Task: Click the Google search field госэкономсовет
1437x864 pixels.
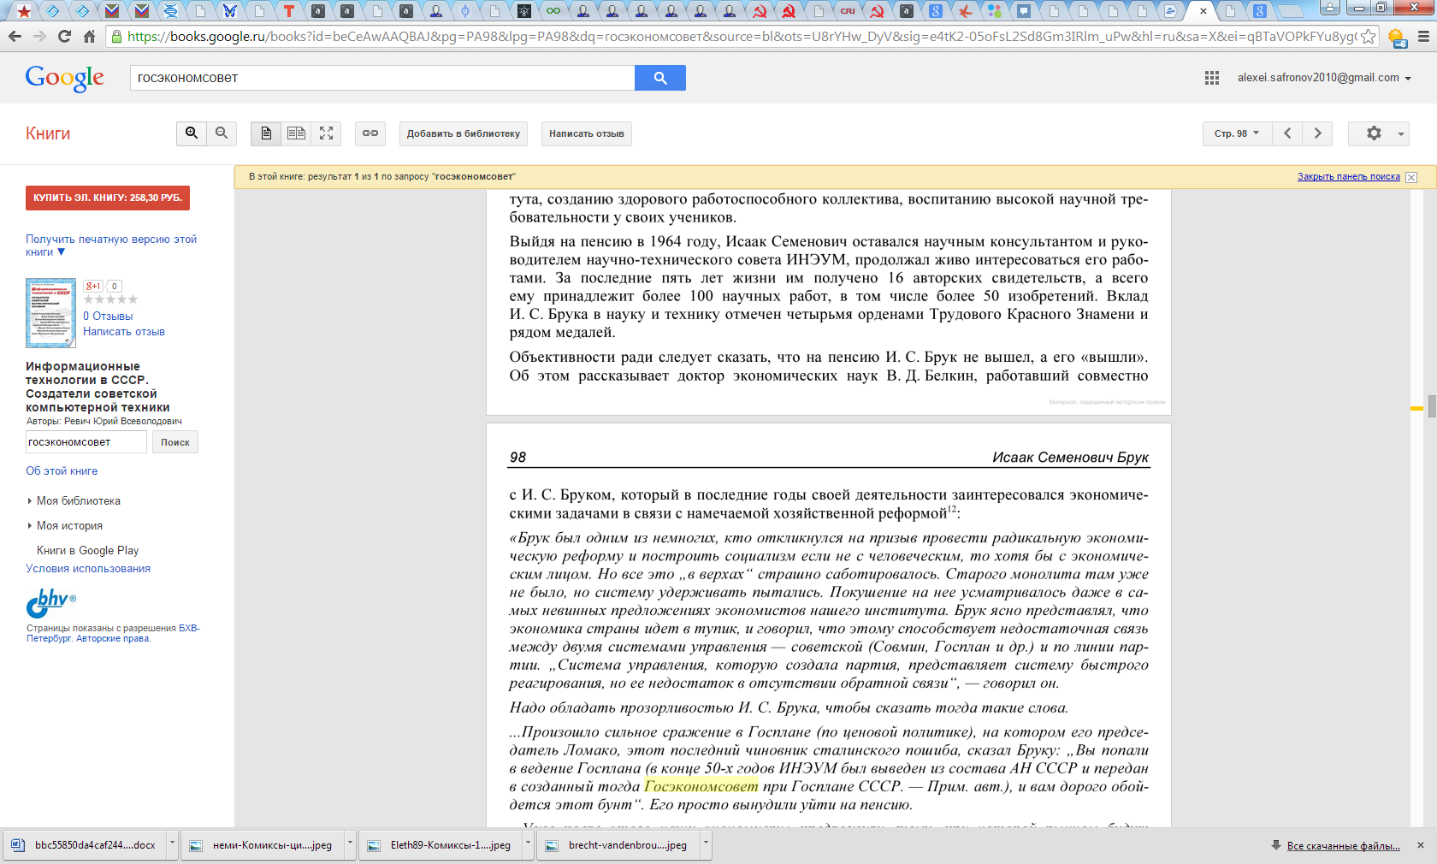Action: [382, 78]
